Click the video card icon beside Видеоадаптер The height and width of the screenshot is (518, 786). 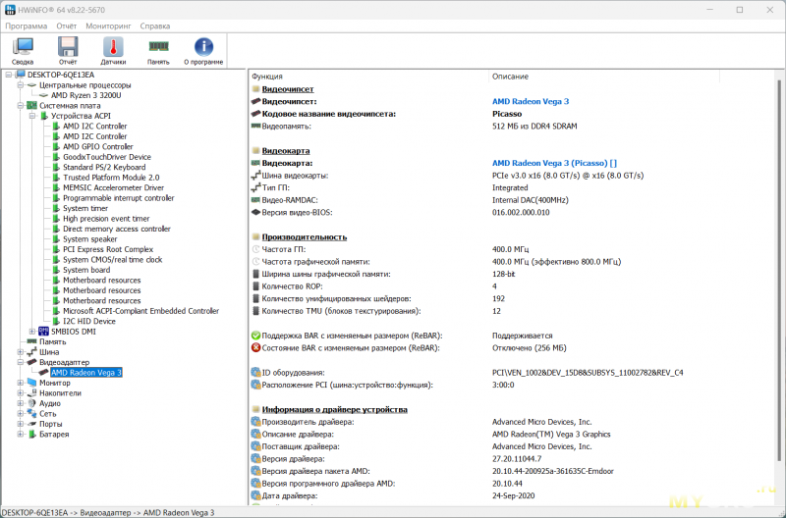[32, 362]
